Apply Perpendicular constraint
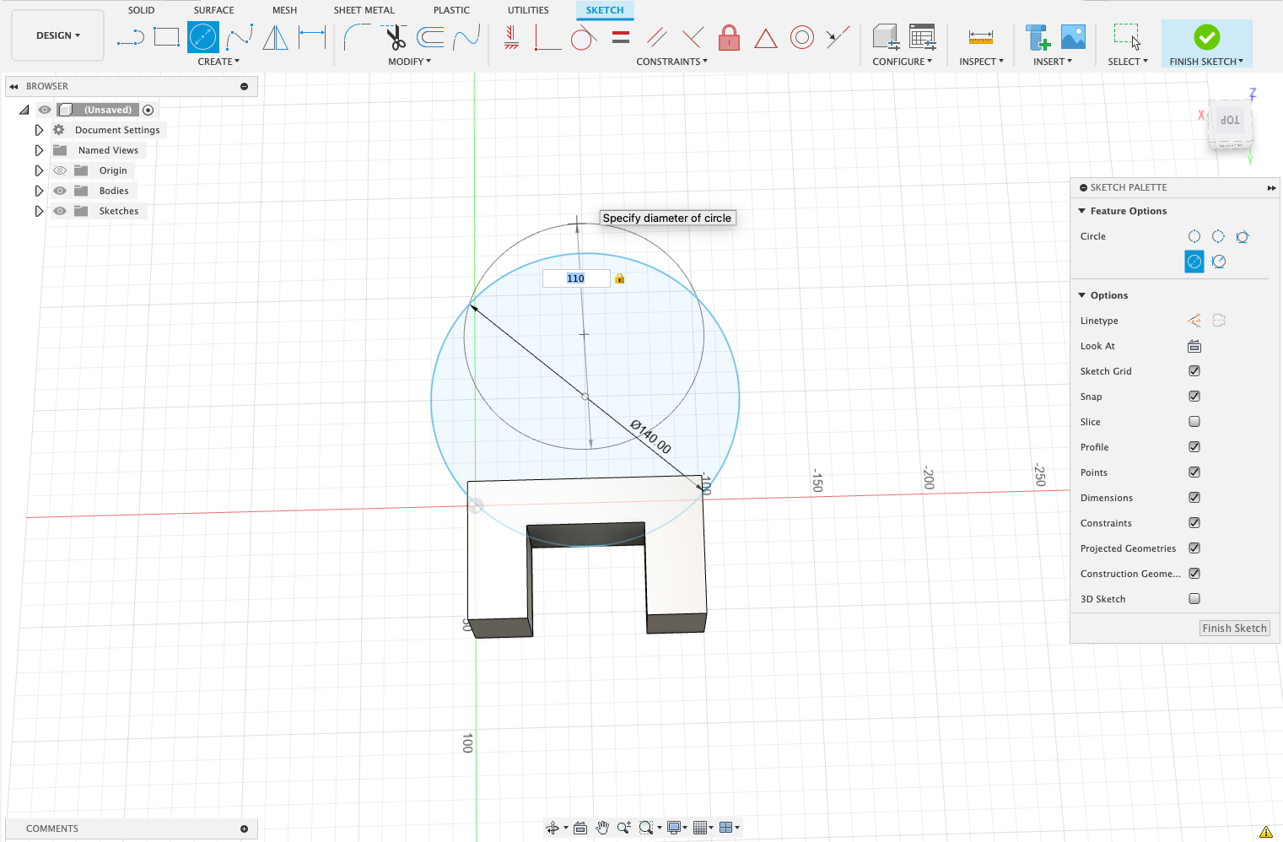The height and width of the screenshot is (842, 1283). [x=693, y=37]
